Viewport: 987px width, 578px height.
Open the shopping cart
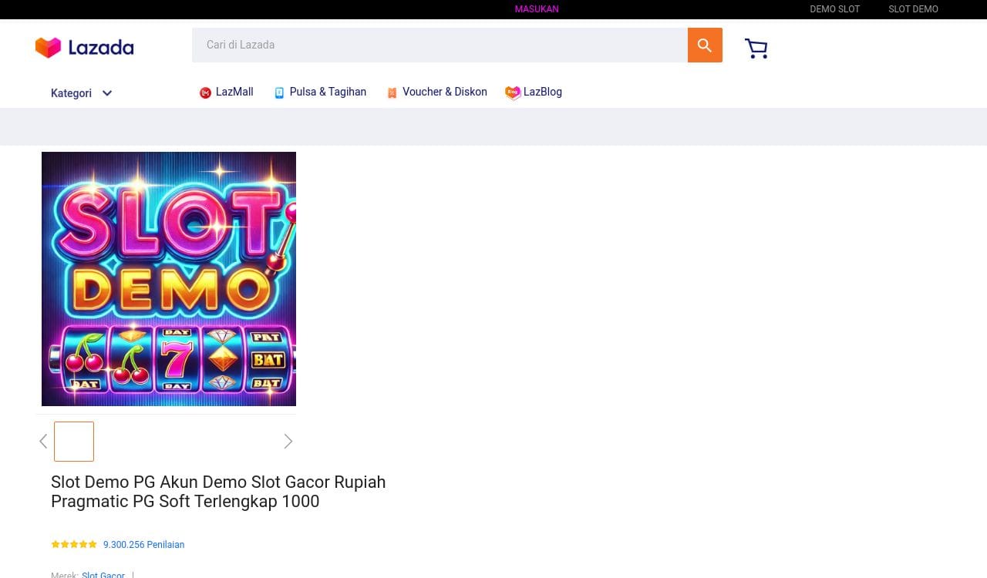(x=756, y=49)
